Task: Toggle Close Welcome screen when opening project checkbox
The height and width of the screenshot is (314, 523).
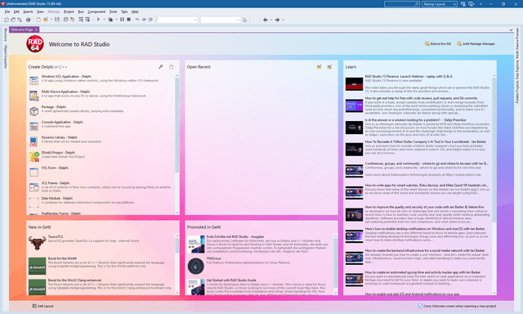Action: 420,306
